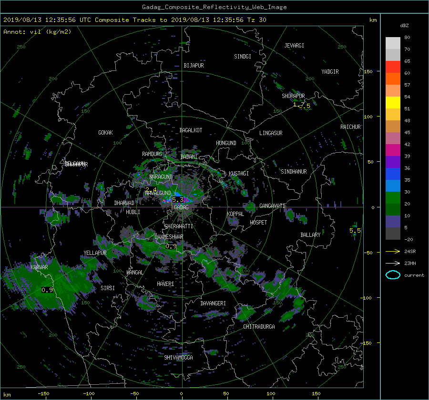Click the BIJAPUR city label

pos(194,66)
